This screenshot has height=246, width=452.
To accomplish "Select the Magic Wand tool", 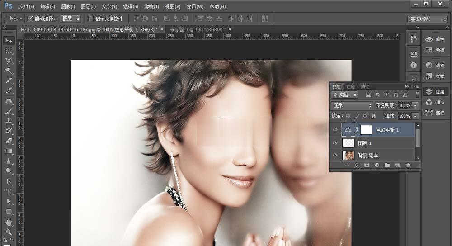I will pos(9,71).
